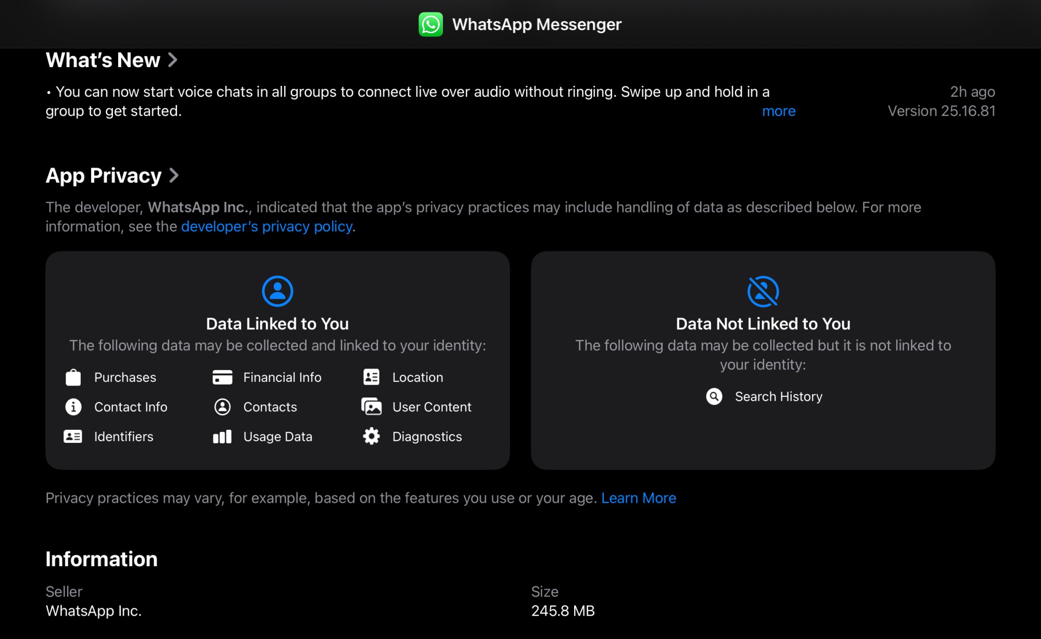Open App Privacy details via chevron
Viewport: 1041px width, 639px height.
pyautogui.click(x=174, y=176)
